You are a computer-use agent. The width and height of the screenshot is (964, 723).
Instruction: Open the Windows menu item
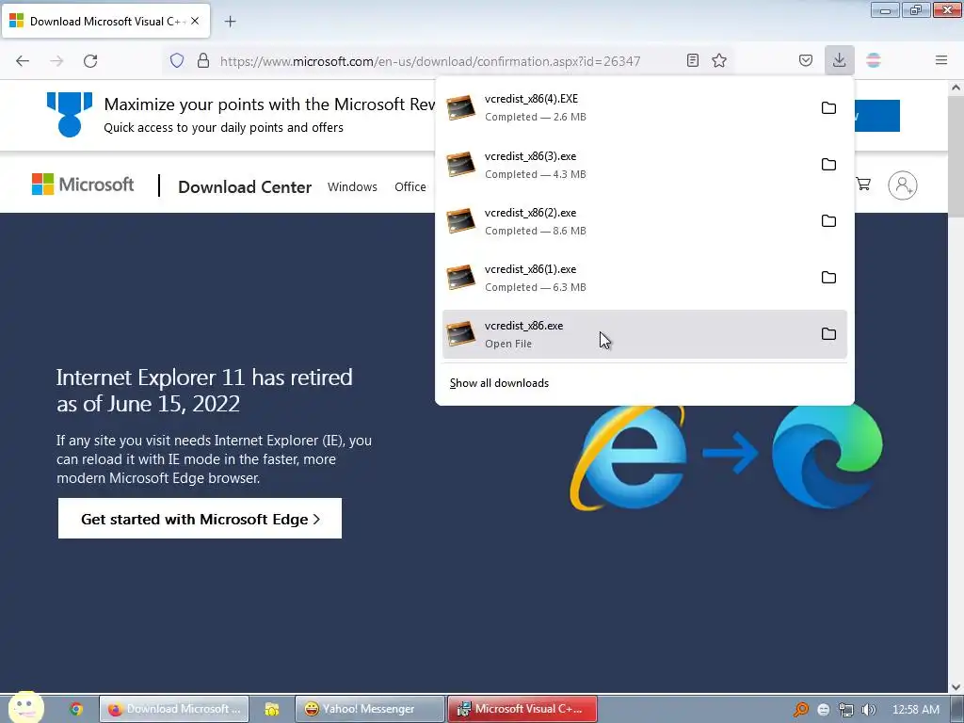[352, 187]
